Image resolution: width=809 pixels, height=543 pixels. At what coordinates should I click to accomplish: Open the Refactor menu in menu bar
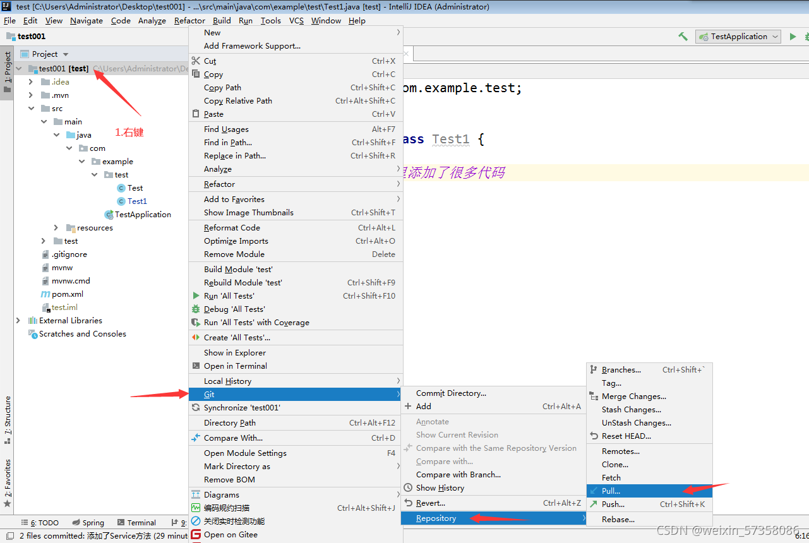click(x=189, y=20)
